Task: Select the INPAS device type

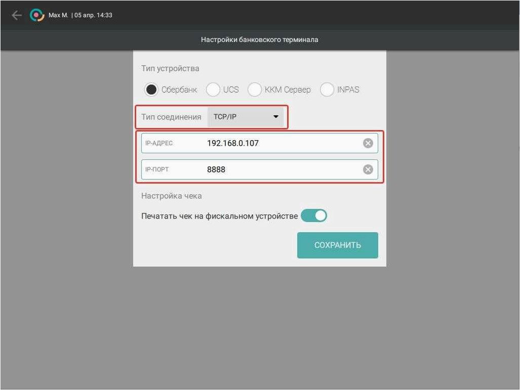Action: click(327, 90)
